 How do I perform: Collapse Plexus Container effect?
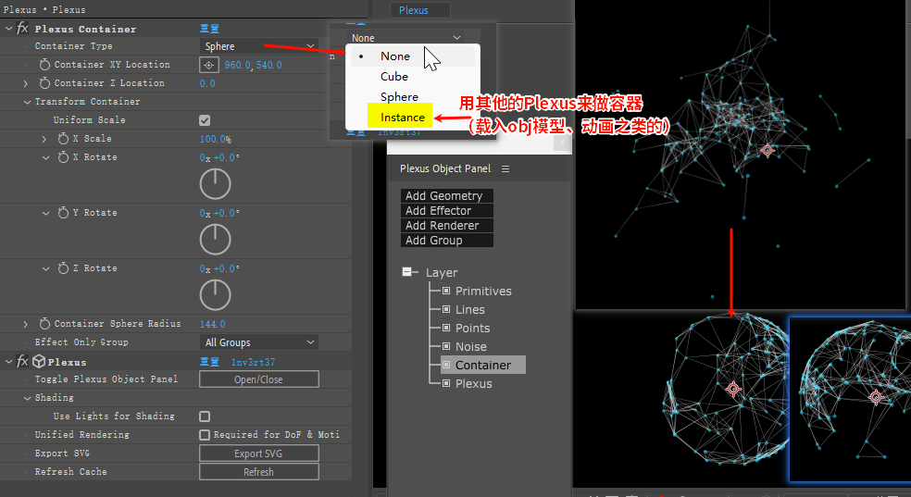[8, 29]
